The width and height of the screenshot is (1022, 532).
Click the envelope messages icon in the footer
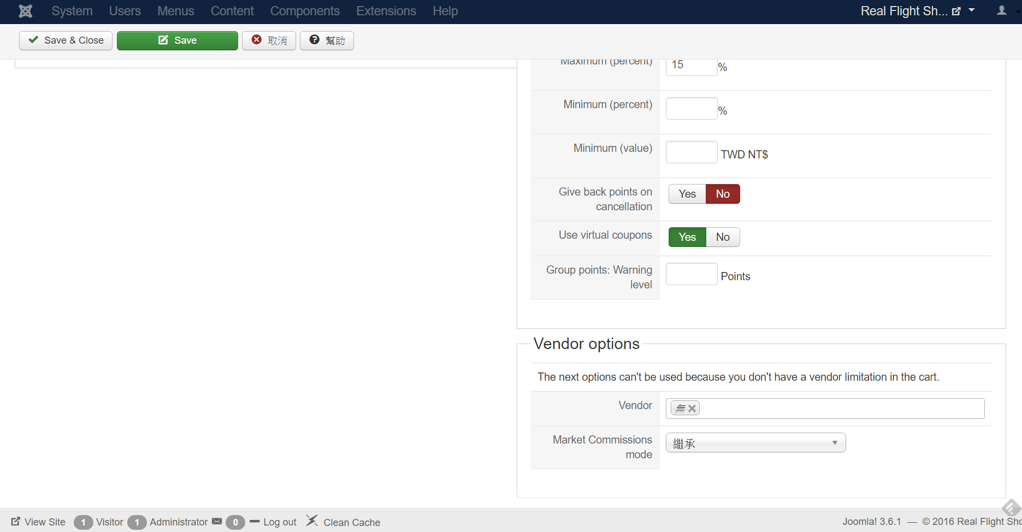(217, 522)
